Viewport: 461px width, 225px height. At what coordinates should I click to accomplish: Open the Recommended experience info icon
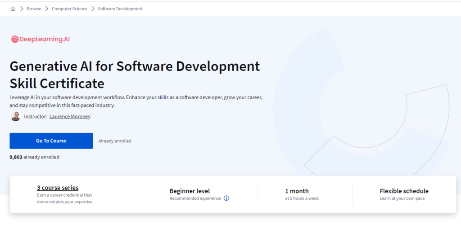[x=226, y=198]
